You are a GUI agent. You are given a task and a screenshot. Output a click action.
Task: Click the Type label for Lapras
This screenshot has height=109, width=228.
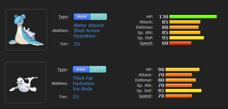click(x=64, y=17)
